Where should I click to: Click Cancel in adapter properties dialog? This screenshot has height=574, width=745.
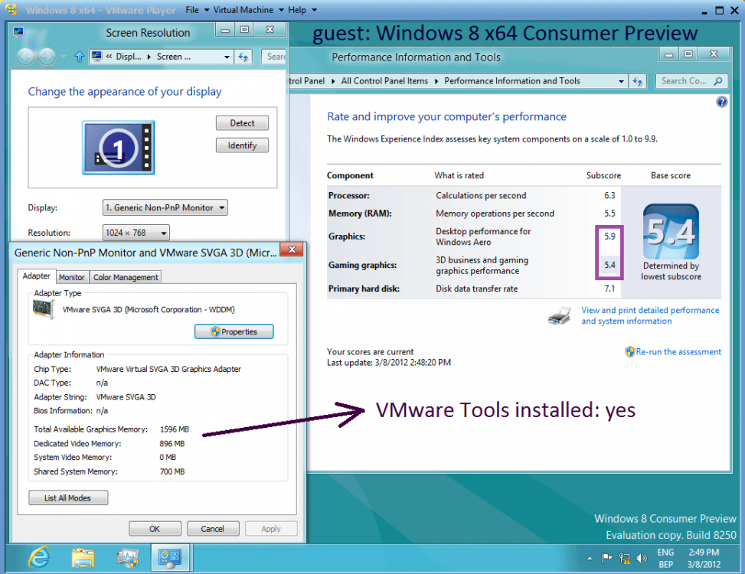pos(212,528)
